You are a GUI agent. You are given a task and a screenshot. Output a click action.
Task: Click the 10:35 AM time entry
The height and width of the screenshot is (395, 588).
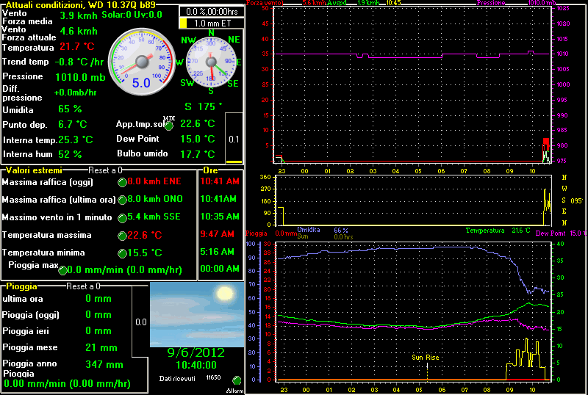click(220, 217)
